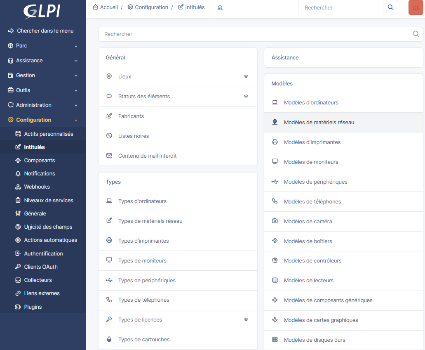Open Types de matériels réseau
This screenshot has width=425, height=350.
click(x=178, y=221)
